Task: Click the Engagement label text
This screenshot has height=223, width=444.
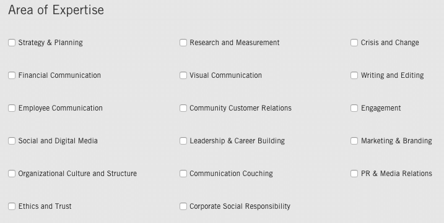Action: pos(381,108)
